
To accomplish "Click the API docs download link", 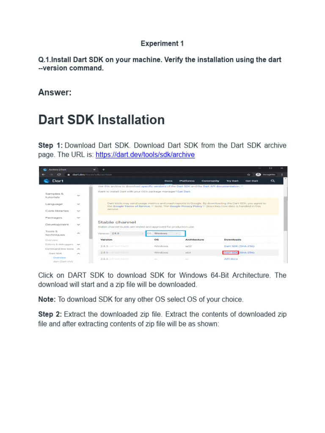I will point(231,259).
